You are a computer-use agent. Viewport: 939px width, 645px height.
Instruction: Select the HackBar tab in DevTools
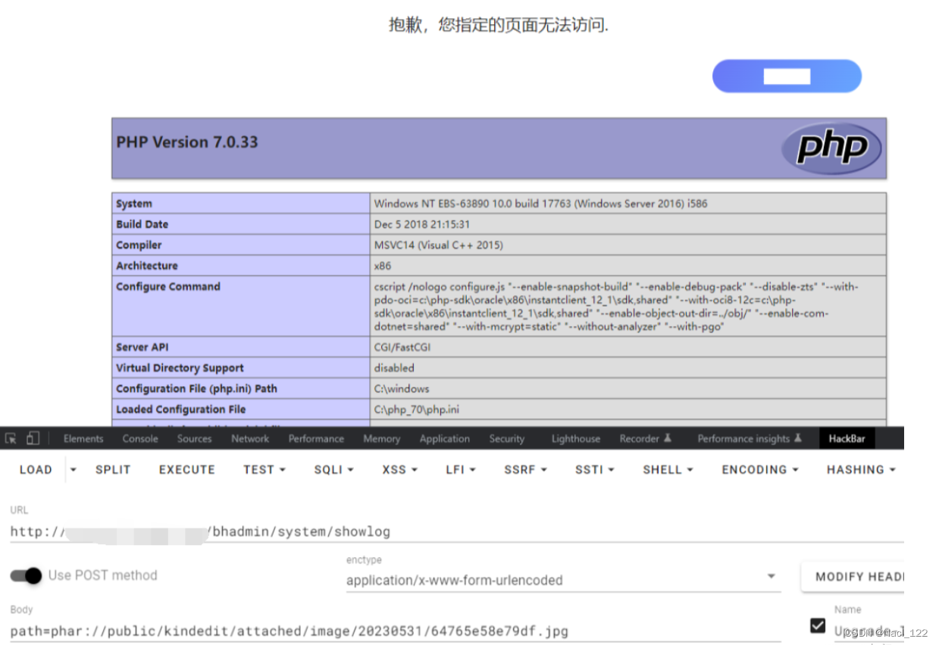[847, 438]
